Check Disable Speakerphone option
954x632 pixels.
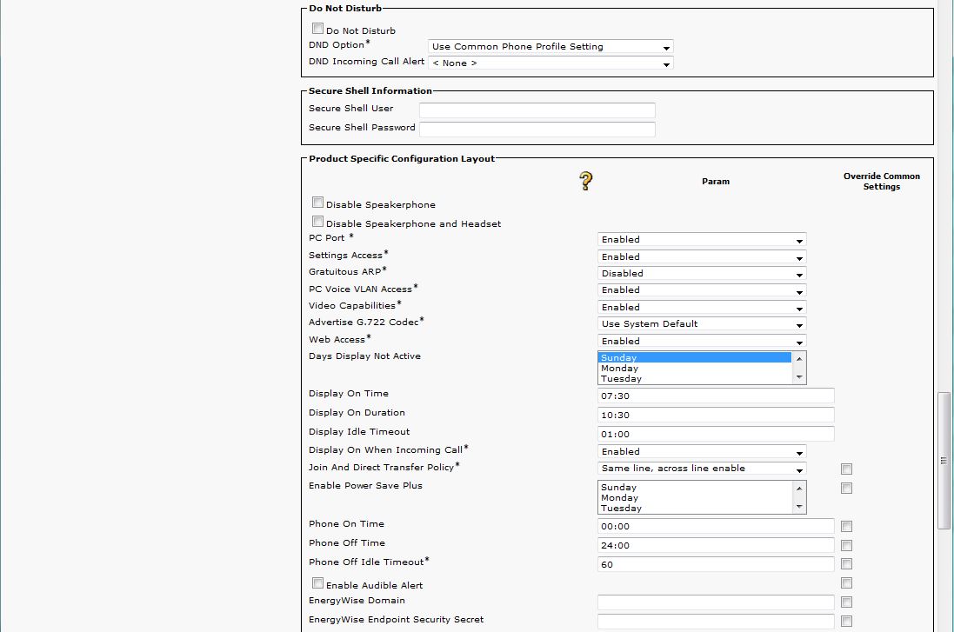(x=317, y=203)
